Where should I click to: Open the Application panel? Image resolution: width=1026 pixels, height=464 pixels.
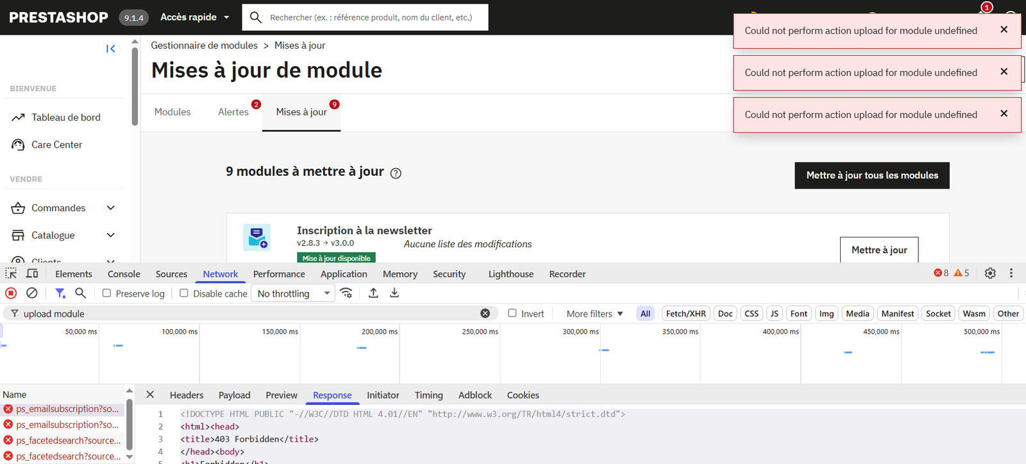click(x=344, y=274)
